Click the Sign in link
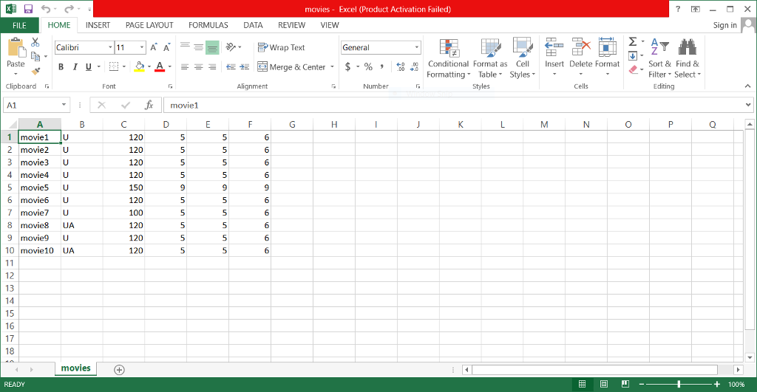Image resolution: width=757 pixels, height=392 pixels. point(724,25)
